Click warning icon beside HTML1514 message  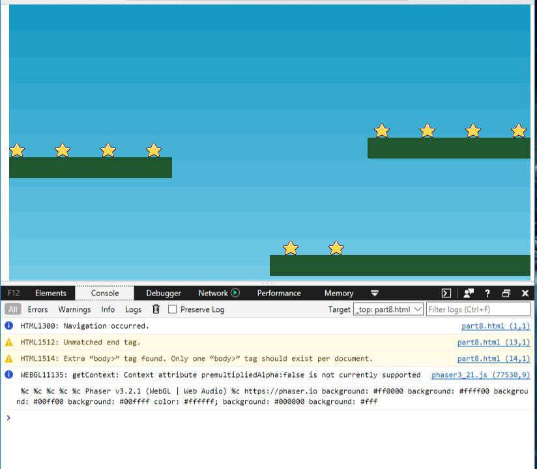coord(9,359)
